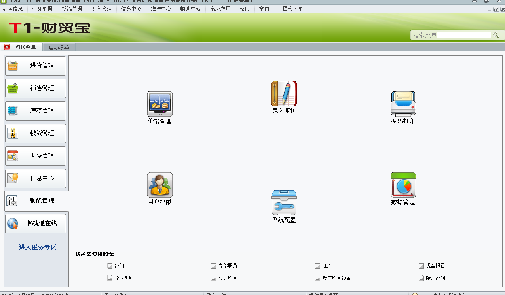
Task: Open the 现金银行 table shortcut
Action: [435, 266]
